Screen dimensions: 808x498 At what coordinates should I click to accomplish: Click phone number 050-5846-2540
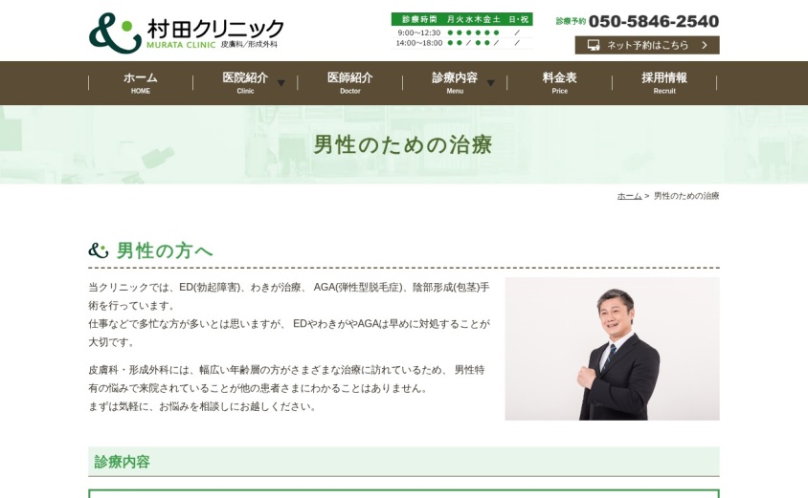pyautogui.click(x=654, y=21)
